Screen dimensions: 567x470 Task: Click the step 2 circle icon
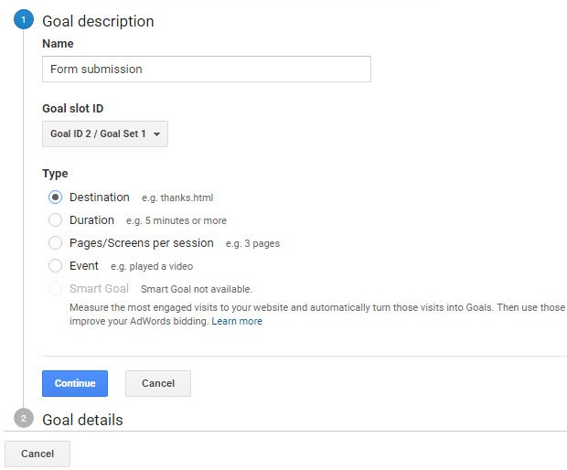tap(24, 418)
